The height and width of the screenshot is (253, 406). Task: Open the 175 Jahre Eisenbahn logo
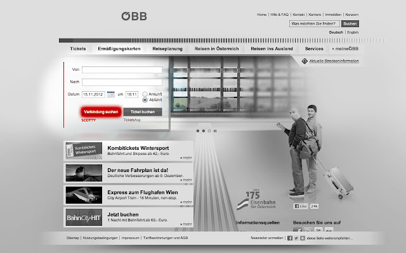click(x=256, y=200)
